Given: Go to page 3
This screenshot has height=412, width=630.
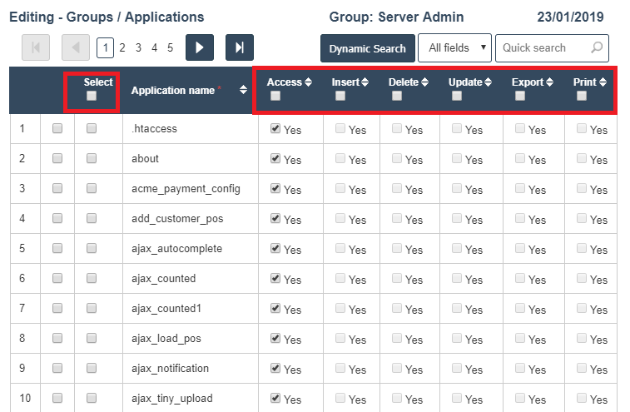Looking at the screenshot, I should point(138,47).
